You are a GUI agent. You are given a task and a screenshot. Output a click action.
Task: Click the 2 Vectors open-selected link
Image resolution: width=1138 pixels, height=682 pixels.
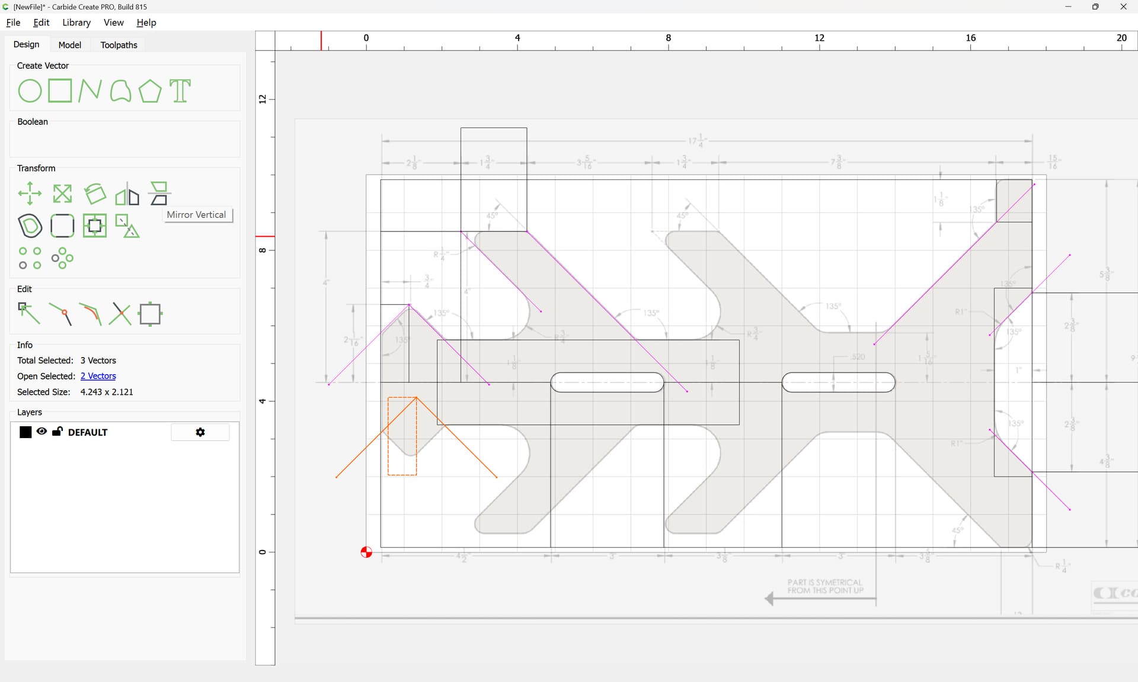point(98,376)
